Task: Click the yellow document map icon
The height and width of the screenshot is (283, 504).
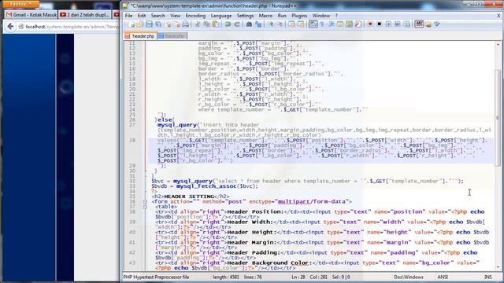Action: point(349,24)
